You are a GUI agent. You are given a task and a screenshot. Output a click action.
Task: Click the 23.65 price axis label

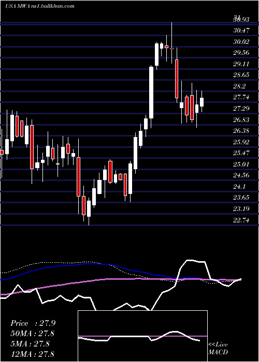click(x=241, y=198)
